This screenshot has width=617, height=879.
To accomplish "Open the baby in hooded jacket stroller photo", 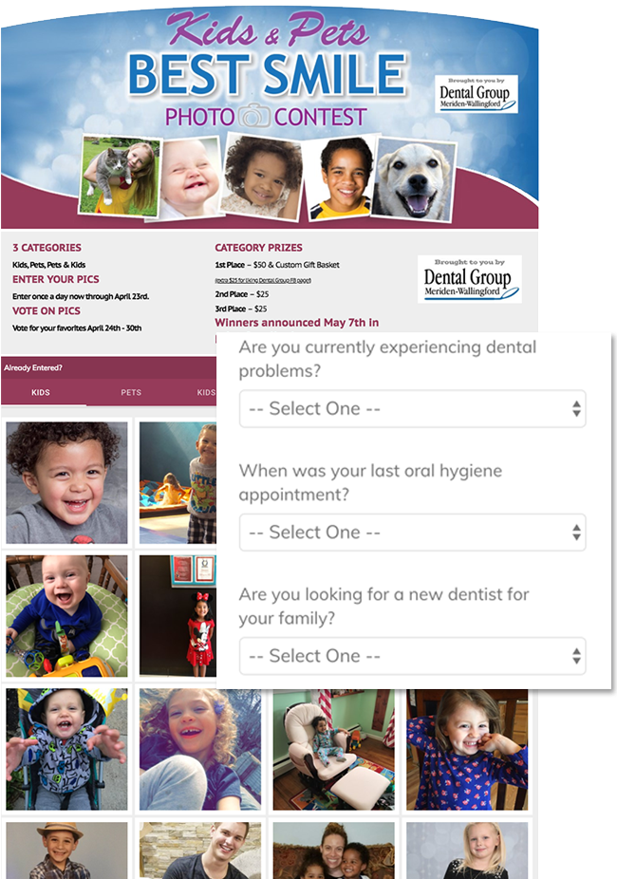I will click(x=66, y=750).
